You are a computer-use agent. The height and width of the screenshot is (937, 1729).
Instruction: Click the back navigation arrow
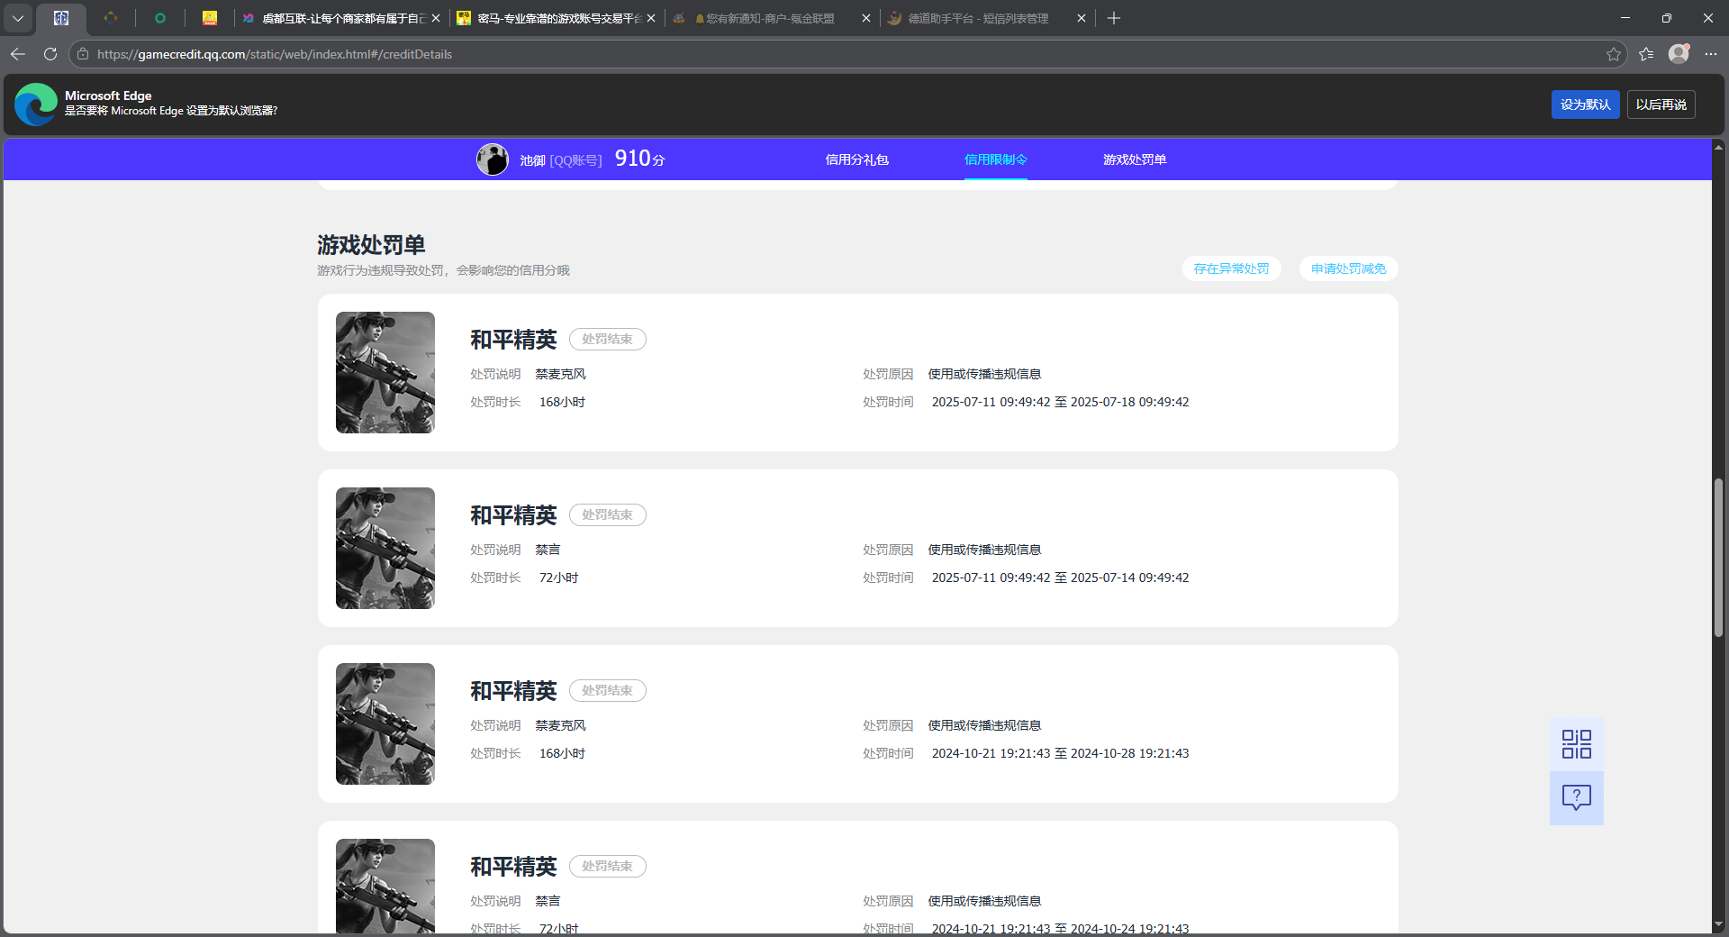(x=18, y=54)
